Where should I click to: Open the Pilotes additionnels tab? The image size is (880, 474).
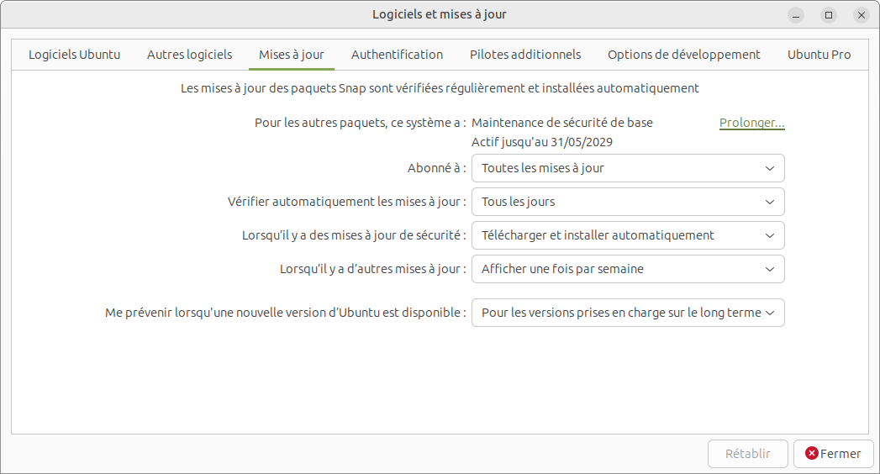coord(524,55)
